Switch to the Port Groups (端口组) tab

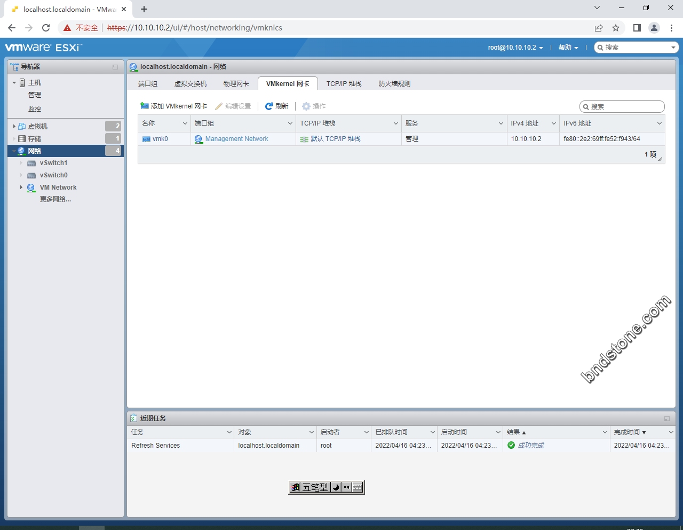point(148,84)
